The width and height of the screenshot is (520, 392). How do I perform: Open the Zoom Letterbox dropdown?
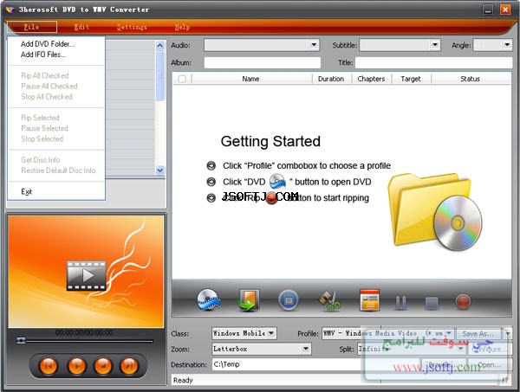click(x=306, y=349)
